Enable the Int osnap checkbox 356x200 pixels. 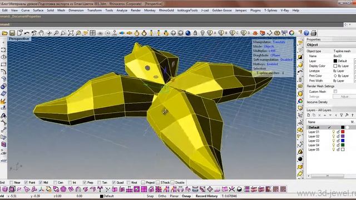click(x=70, y=183)
